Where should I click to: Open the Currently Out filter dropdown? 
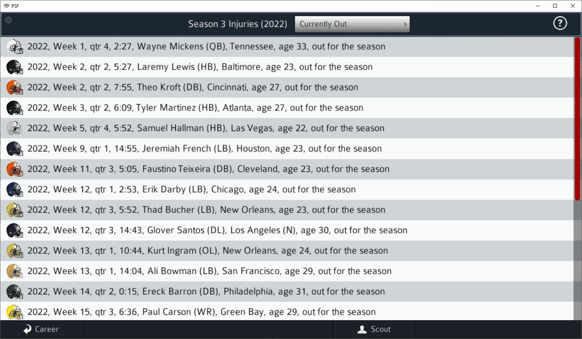coord(352,24)
